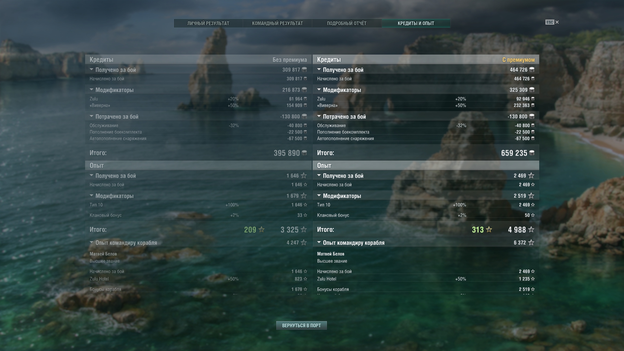Click the Вернуться в порт button
Image resolution: width=624 pixels, height=351 pixels.
[302, 325]
